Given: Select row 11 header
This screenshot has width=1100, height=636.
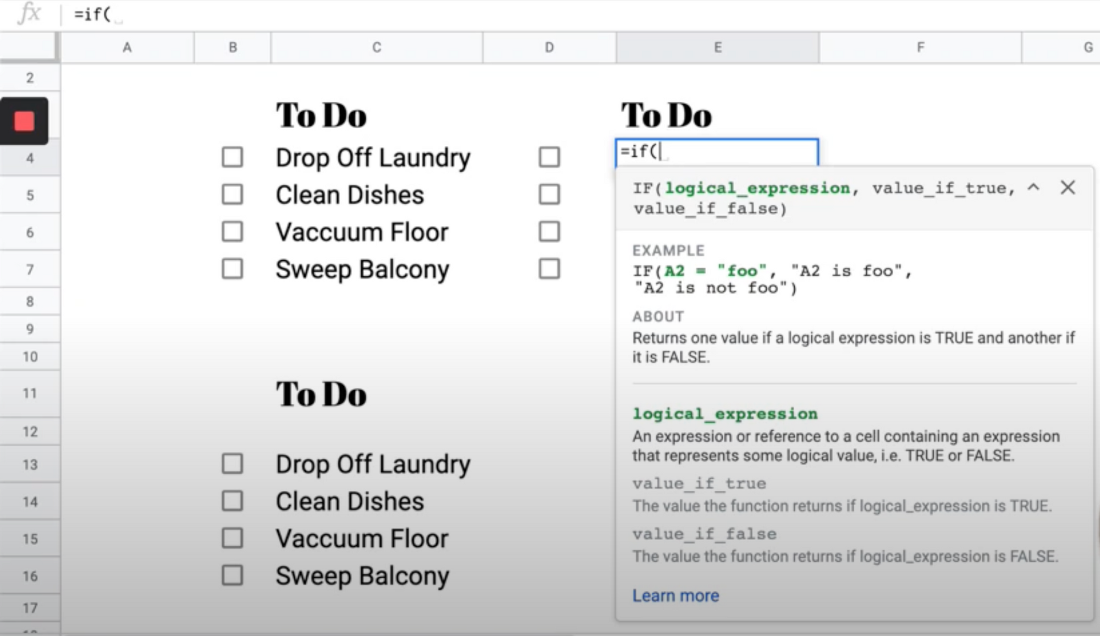Looking at the screenshot, I should 30,393.
